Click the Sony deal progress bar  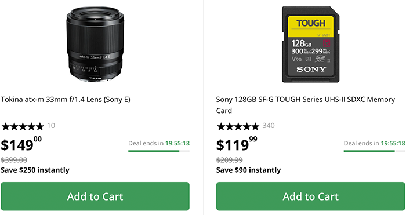[x=375, y=151]
